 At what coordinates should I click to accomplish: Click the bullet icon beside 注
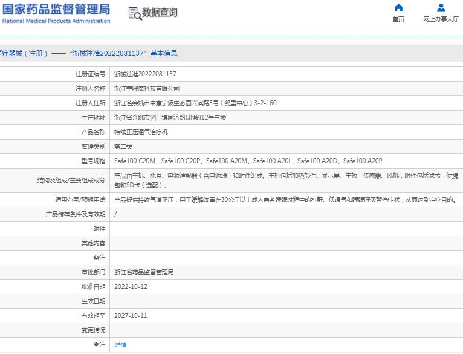click(x=96, y=344)
